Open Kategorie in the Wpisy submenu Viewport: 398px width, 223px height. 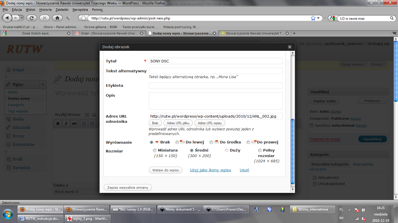coord(16,105)
